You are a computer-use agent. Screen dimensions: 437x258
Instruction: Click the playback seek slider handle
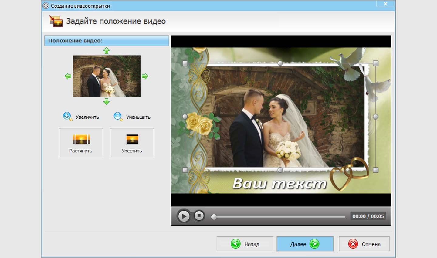click(x=214, y=217)
